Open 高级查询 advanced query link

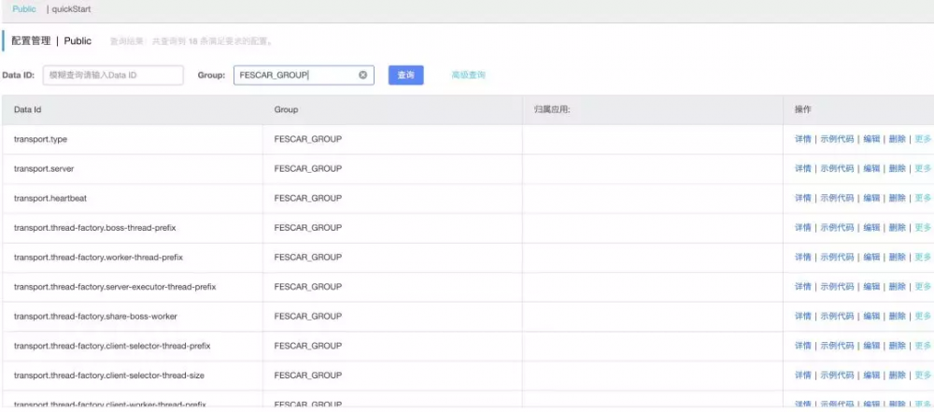(468, 75)
